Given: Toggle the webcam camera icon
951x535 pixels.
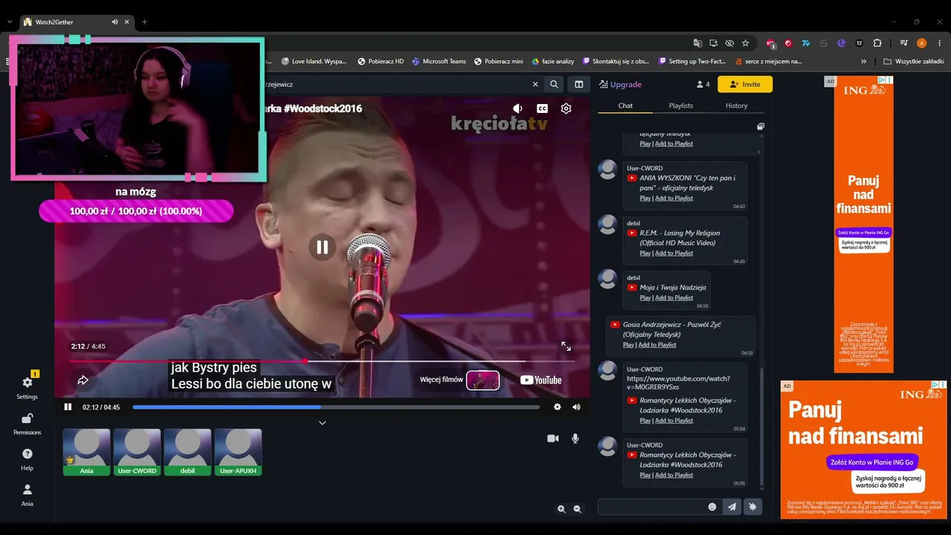Looking at the screenshot, I should tap(553, 438).
